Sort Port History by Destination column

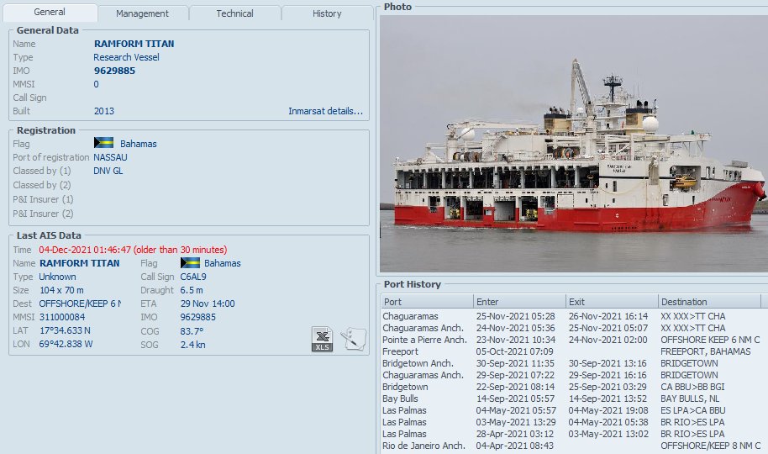coord(709,302)
